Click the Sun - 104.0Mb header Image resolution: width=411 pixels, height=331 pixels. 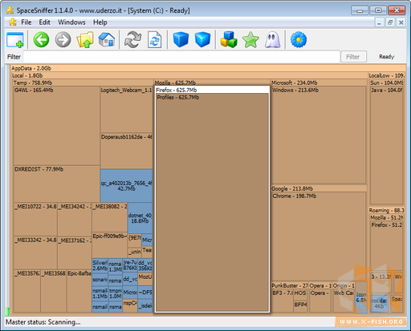point(386,83)
